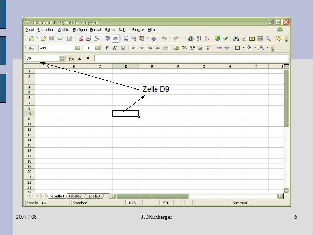
Task: Click the formula input line
Action: click(191, 58)
